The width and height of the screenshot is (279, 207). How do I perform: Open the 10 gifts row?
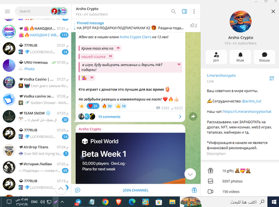(x=240, y=171)
